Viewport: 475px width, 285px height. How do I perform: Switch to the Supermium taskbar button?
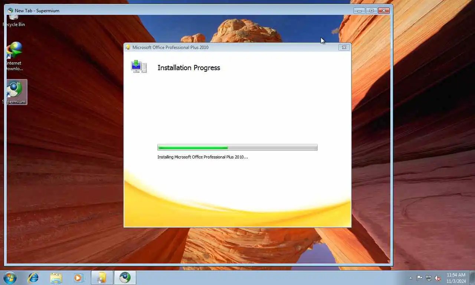pos(125,278)
